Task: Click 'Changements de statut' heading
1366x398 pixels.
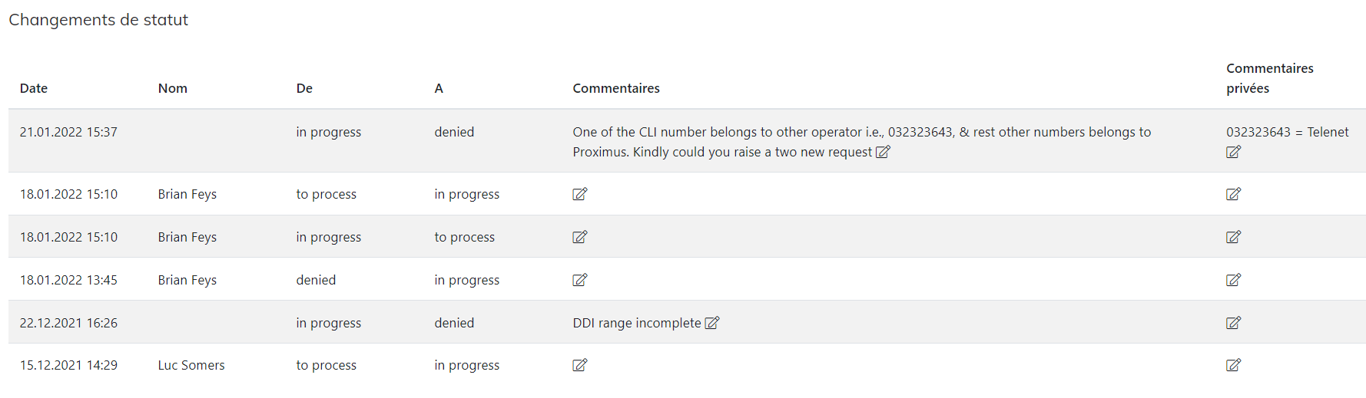Action: (x=98, y=20)
